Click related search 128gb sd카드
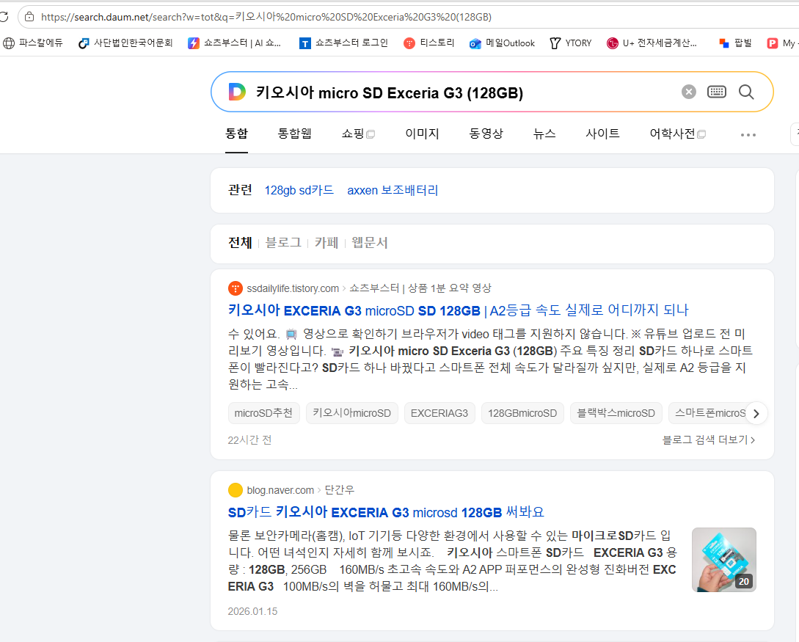This screenshot has height=642, width=799. (x=299, y=190)
